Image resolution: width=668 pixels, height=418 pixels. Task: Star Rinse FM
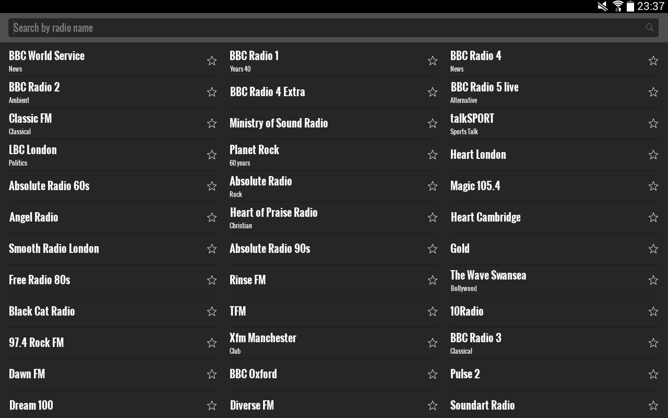[x=433, y=280]
